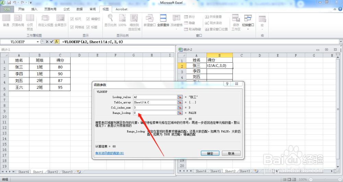The width and height of the screenshot is (343, 182).
Task: Open Custom Views (自定义视图)
Action: click(46, 20)
